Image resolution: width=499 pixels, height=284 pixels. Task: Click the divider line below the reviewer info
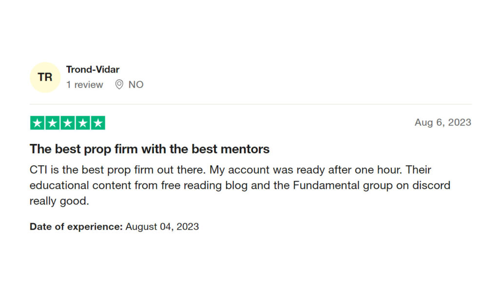tap(250, 104)
